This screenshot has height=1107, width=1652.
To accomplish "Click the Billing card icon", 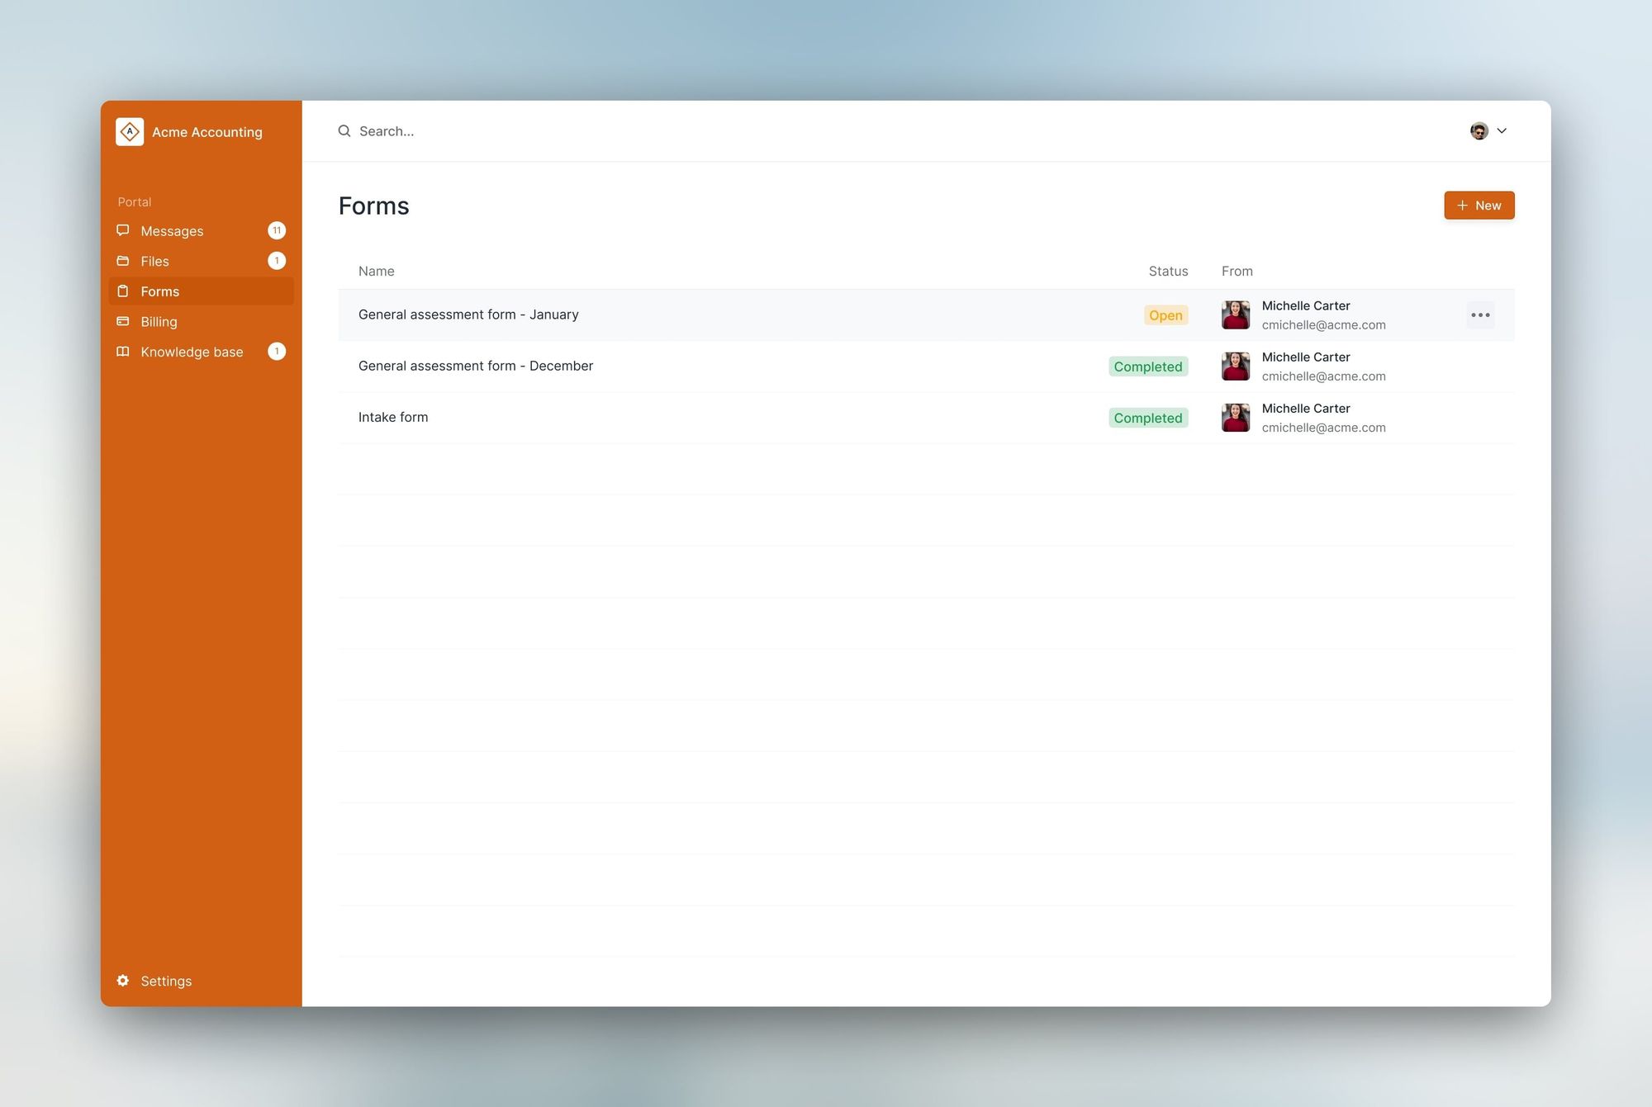I will [123, 321].
